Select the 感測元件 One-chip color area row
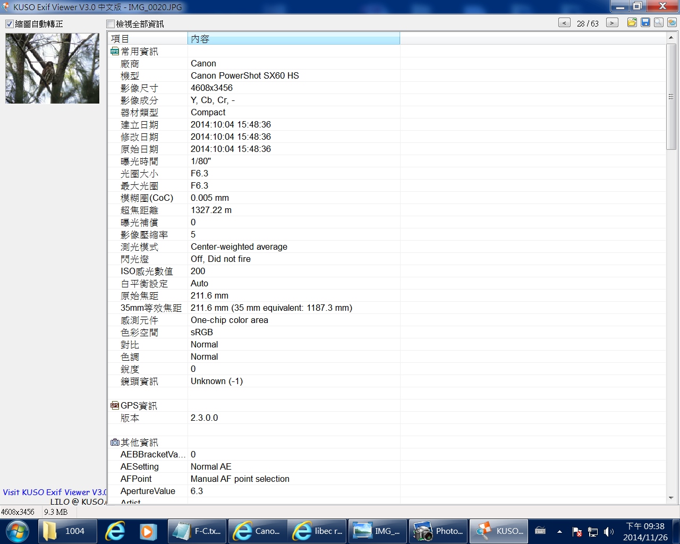This screenshot has width=680, height=544. 387,320
